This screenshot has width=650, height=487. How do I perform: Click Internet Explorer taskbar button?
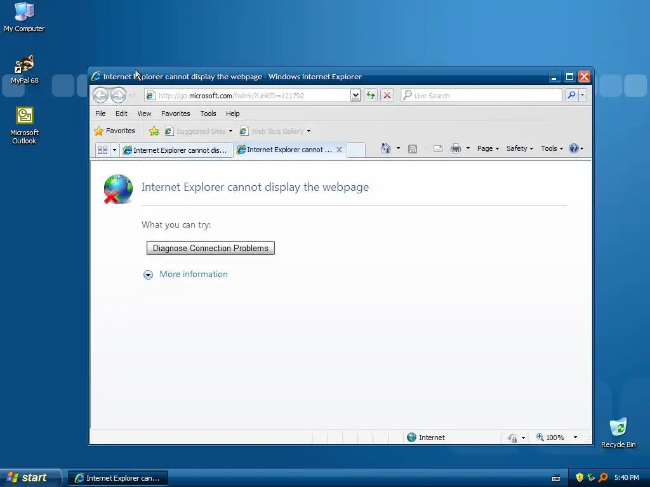click(x=117, y=478)
